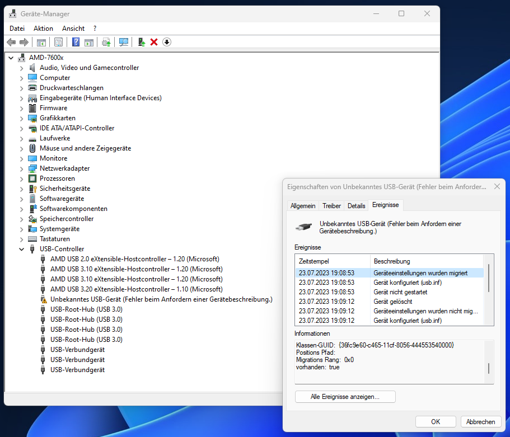510x437 pixels.
Task: Select the Ereignisse tab
Action: click(x=385, y=205)
